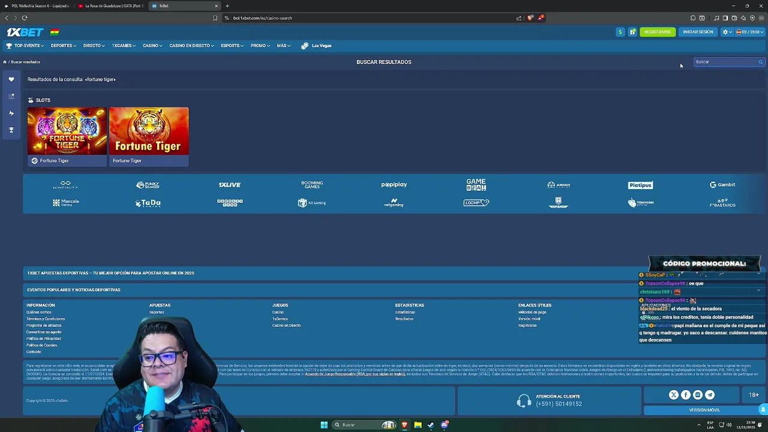Click the dollar payments icon in header
Viewport: 768px width, 432px height.
click(x=620, y=32)
